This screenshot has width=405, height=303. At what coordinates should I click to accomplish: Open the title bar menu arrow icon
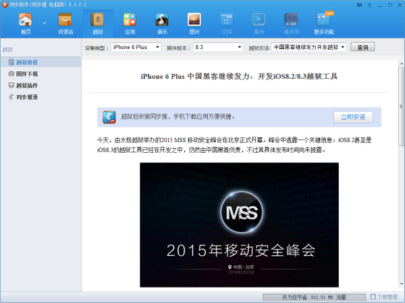point(370,5)
